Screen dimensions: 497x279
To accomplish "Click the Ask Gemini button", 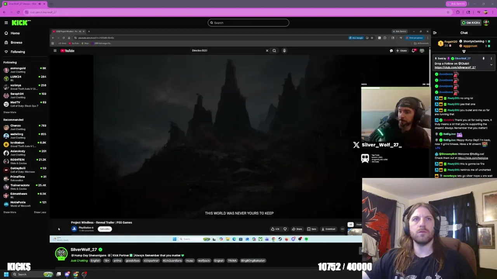I will [x=456, y=4].
